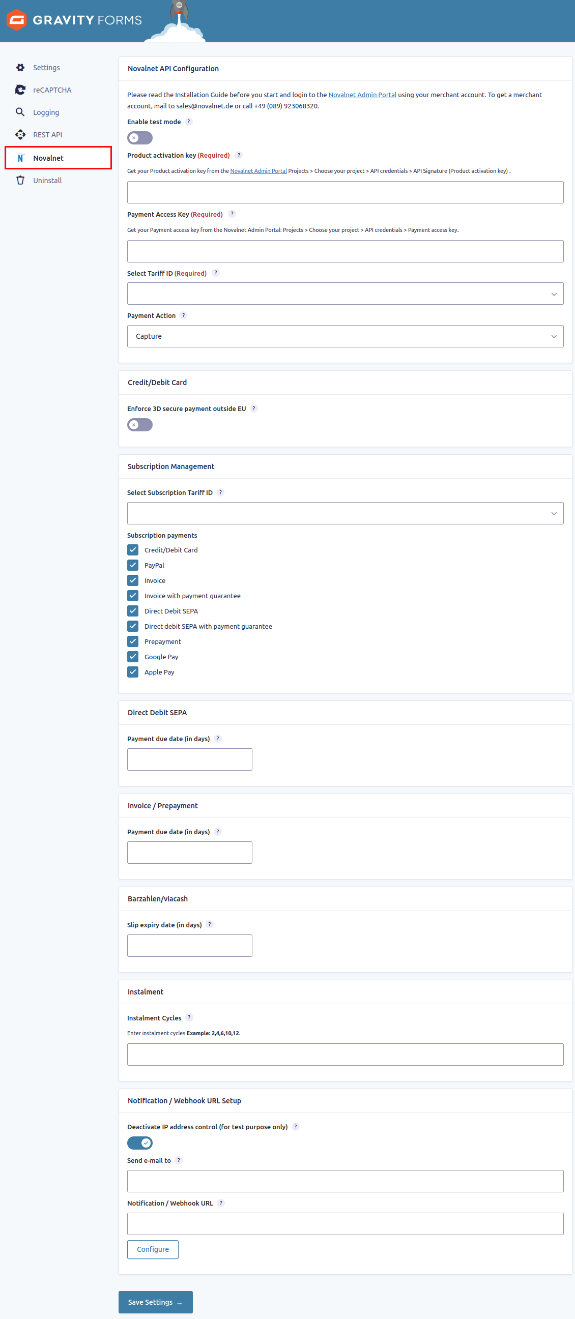Click the Send e-mail to input field
The image size is (575, 1319).
click(345, 1181)
